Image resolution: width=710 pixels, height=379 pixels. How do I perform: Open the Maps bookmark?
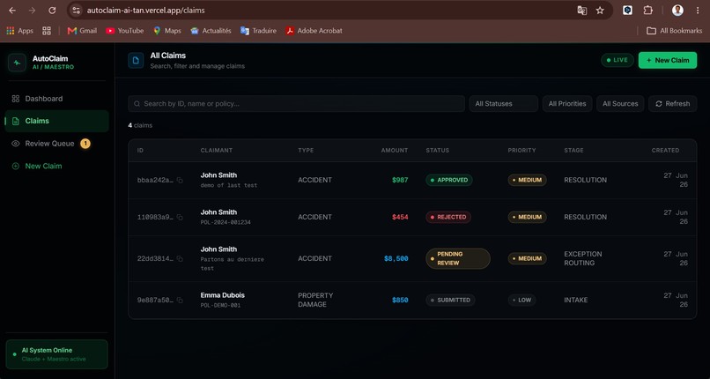click(x=167, y=31)
